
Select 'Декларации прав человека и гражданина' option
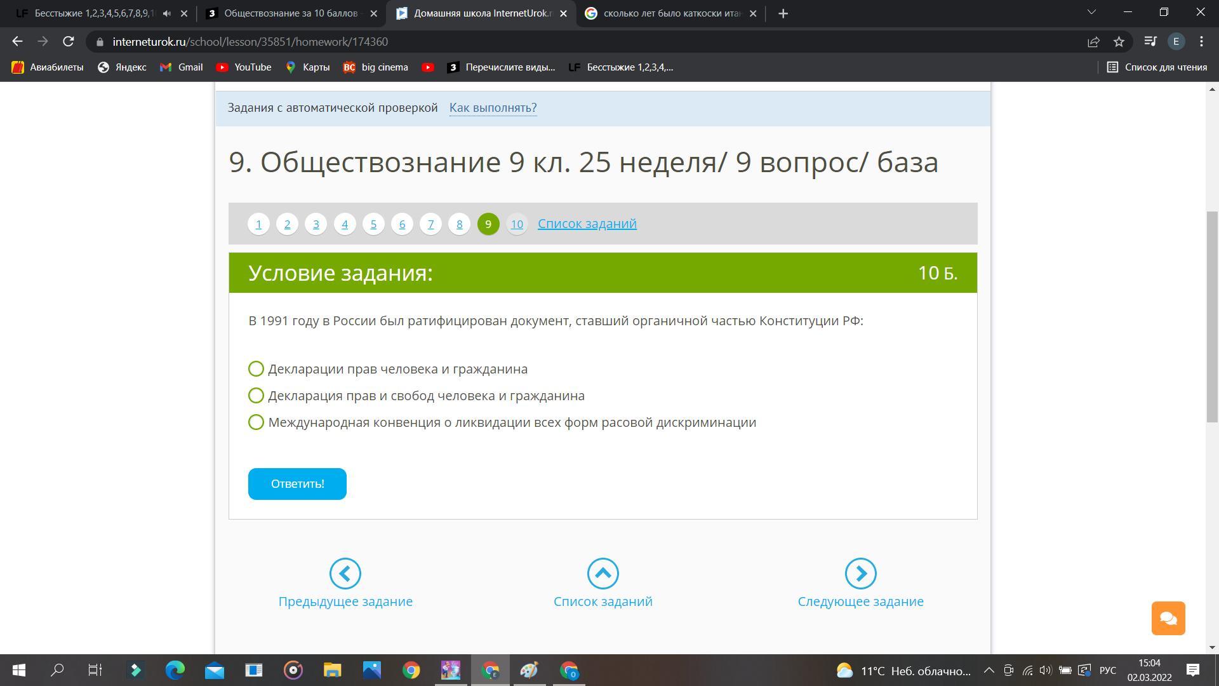pos(256,369)
